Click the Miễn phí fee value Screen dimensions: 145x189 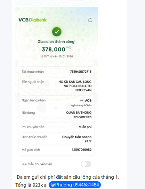pos(85,127)
